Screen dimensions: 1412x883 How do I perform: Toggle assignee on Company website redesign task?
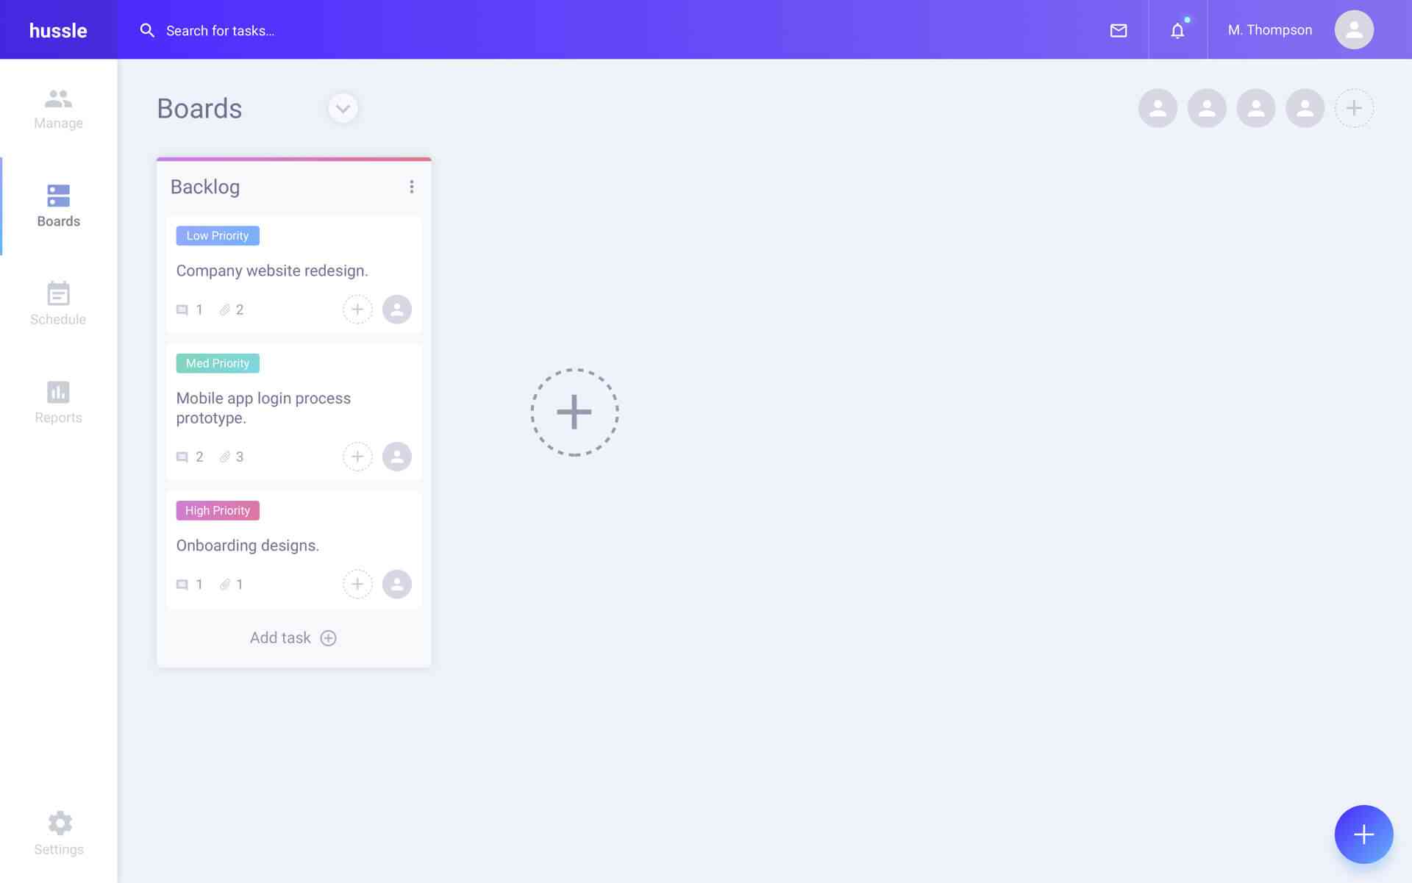[x=396, y=308]
